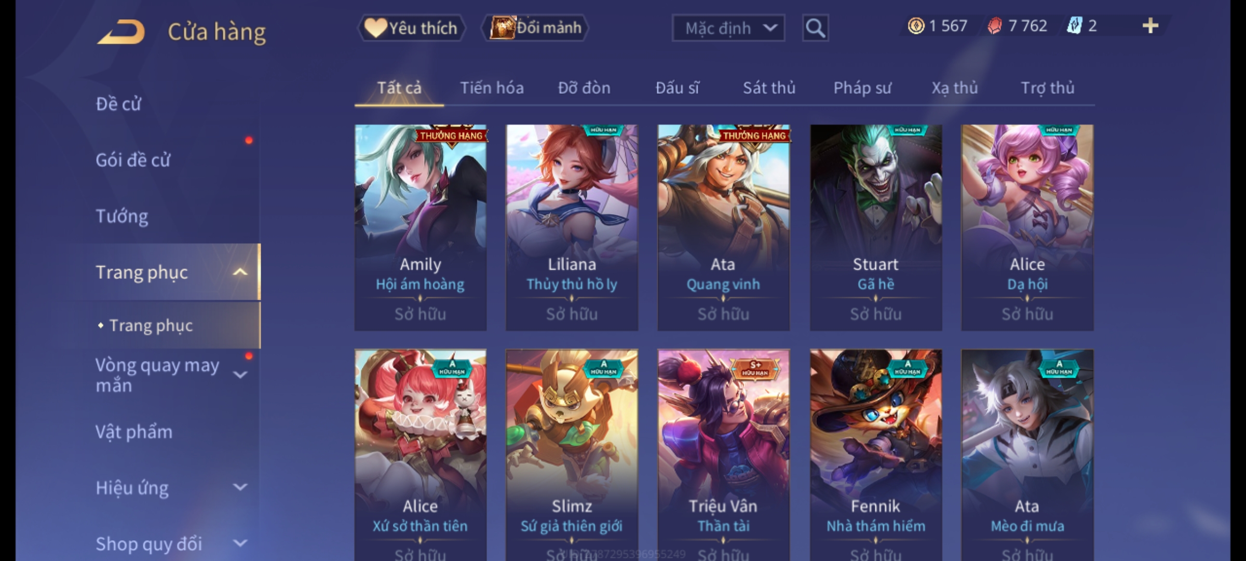The width and height of the screenshot is (1246, 561).
Task: Select the Pháp sư tab
Action: click(862, 88)
